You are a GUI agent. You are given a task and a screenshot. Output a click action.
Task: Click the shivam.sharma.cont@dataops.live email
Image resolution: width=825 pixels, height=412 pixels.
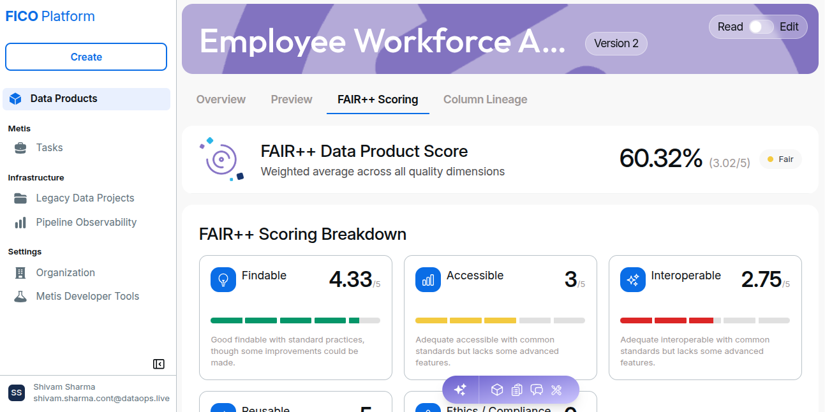click(x=101, y=399)
